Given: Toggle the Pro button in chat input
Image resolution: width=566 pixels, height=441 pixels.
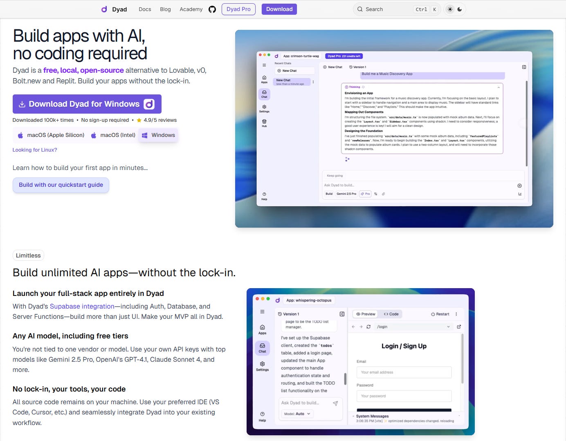Looking at the screenshot, I should tap(365, 194).
